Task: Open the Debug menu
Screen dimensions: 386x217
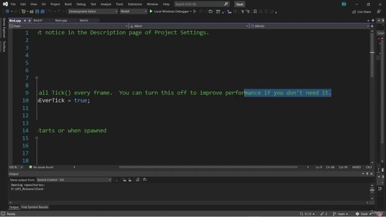Action: (81, 4)
